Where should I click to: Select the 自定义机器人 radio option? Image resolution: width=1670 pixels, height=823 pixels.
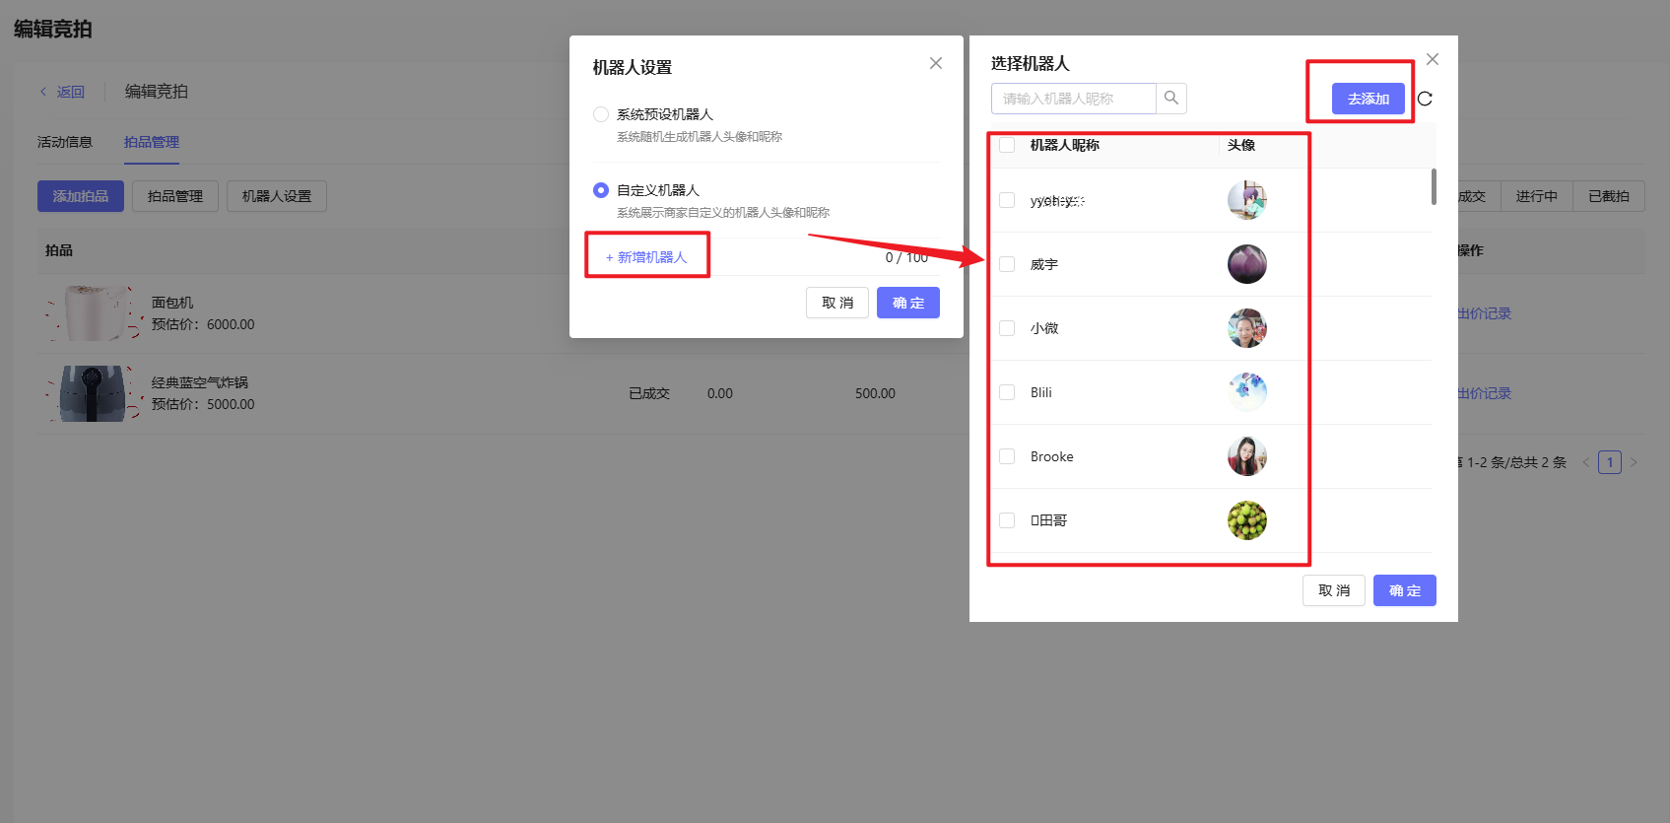tap(601, 190)
